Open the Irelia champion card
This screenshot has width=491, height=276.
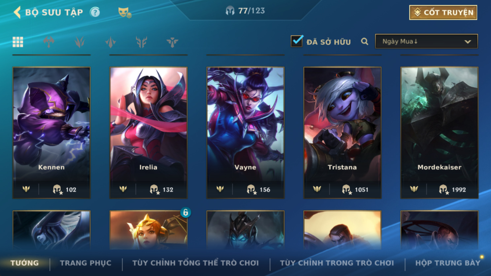(148, 133)
